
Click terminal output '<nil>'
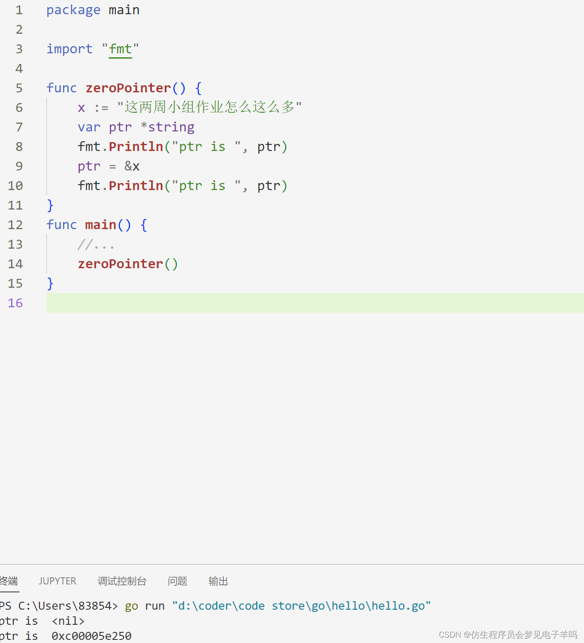click(x=68, y=621)
